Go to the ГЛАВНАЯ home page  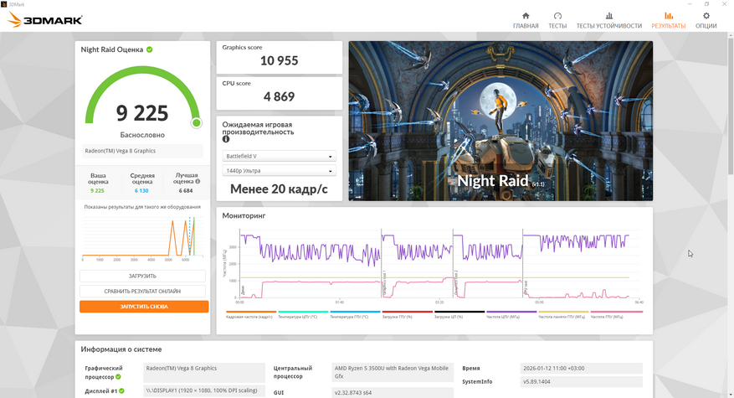tap(526, 21)
